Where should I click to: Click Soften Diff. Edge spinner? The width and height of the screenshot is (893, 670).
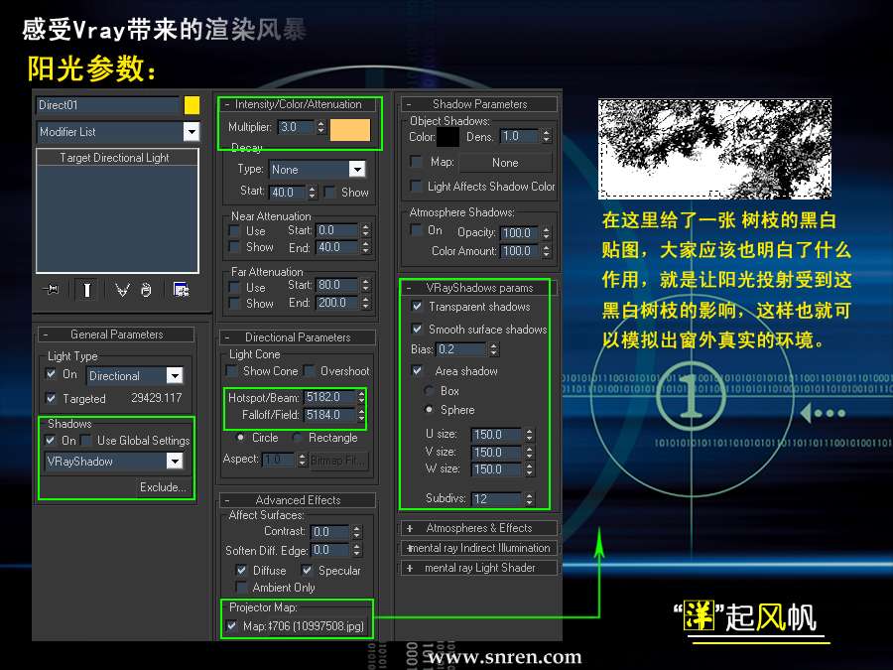tap(356, 550)
